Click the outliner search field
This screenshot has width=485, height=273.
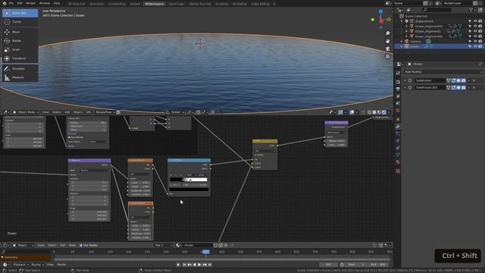(436, 10)
